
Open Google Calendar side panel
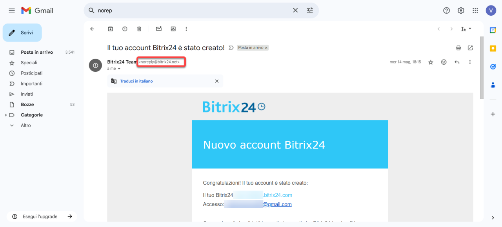493,30
